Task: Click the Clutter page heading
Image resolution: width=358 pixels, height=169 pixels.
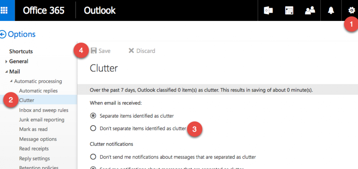Action: (104, 68)
